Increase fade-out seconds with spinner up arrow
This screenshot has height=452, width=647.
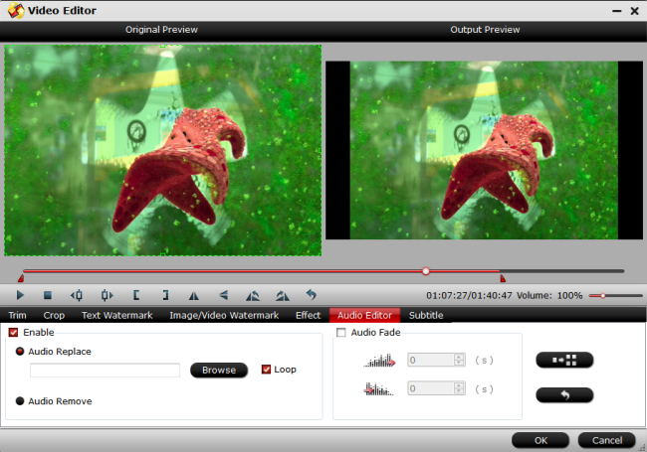click(x=459, y=385)
